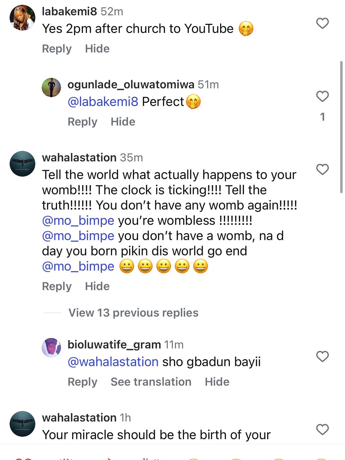Tap heart on wahalastation's 1h comment
Screen dimensions: 345x460
[x=322, y=429]
